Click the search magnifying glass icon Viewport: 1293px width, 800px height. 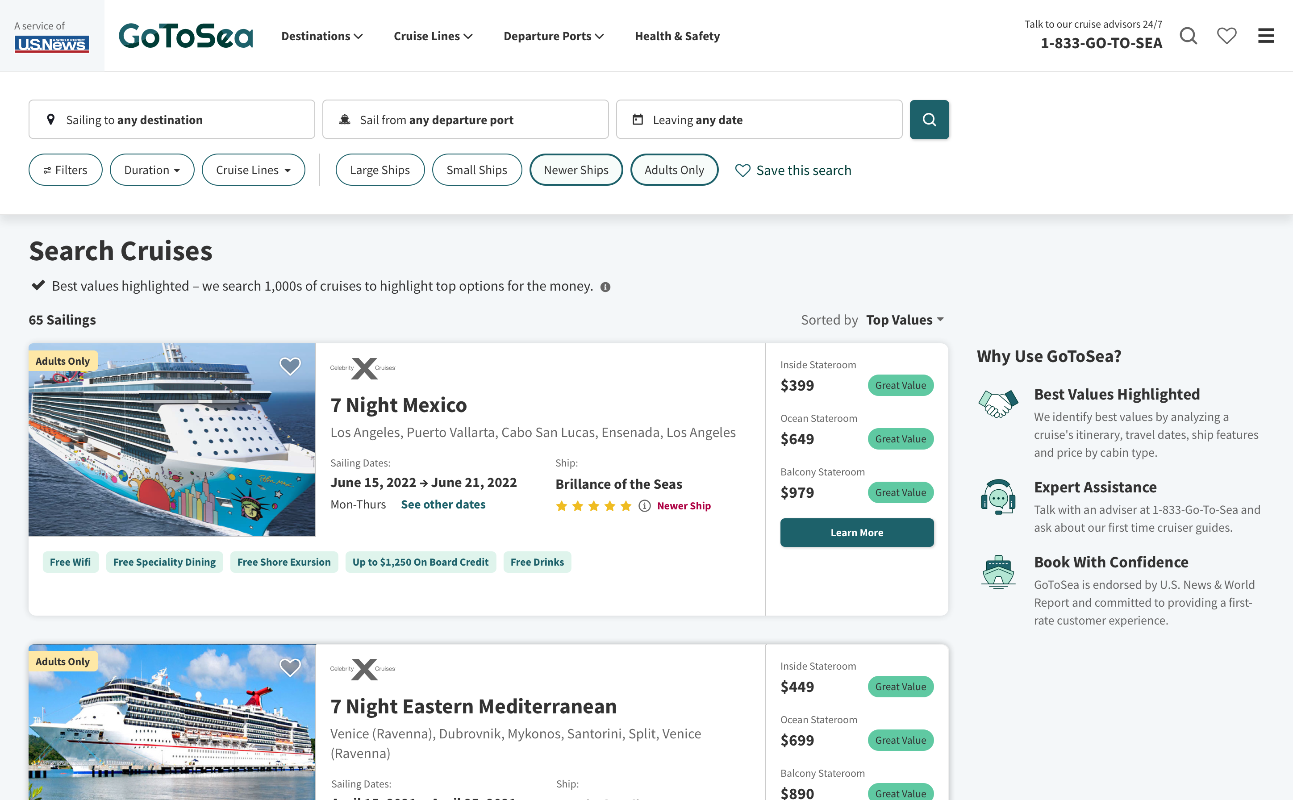929,119
